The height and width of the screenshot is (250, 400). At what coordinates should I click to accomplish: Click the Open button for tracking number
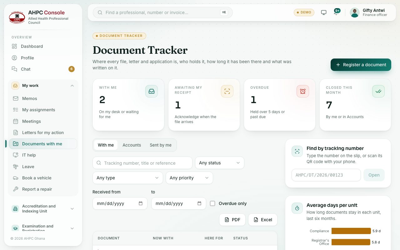pos(374,175)
